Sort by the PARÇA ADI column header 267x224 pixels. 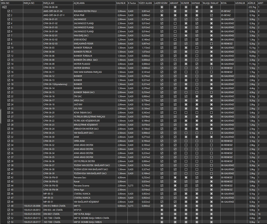(x=49, y=3)
